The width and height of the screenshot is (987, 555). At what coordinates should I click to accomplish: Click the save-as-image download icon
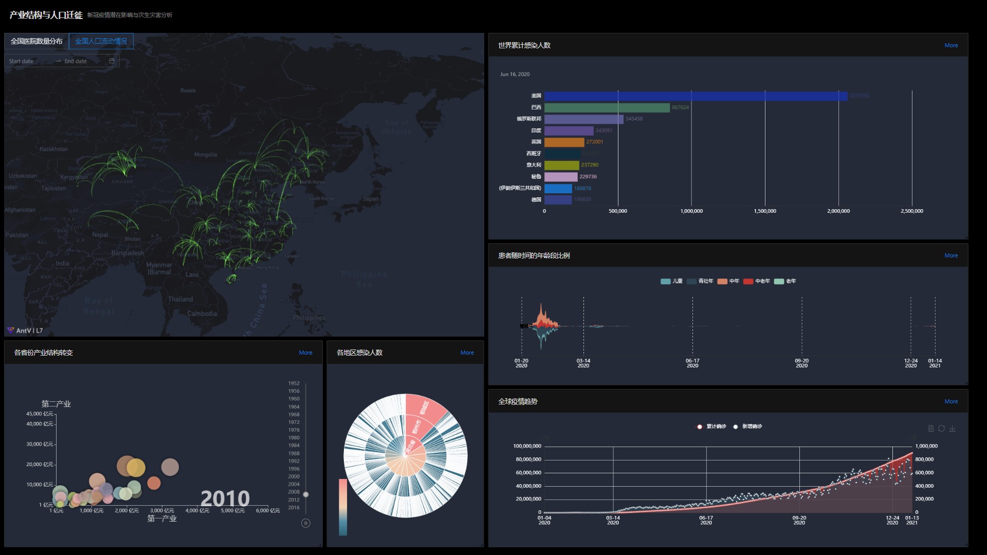coord(952,429)
